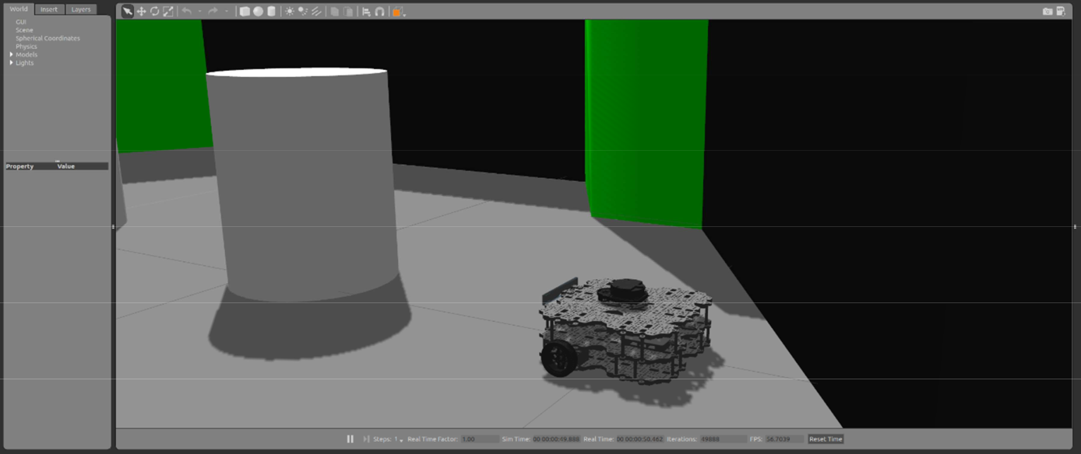Select the arrow selection mode tool

click(x=128, y=12)
